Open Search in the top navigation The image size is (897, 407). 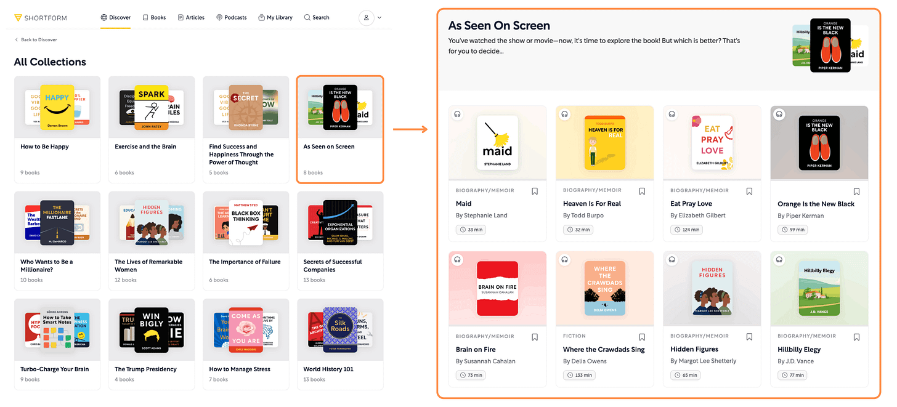click(317, 18)
